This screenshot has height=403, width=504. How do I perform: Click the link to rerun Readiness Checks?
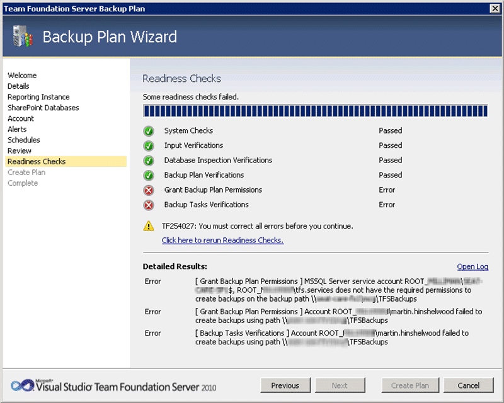pos(223,241)
